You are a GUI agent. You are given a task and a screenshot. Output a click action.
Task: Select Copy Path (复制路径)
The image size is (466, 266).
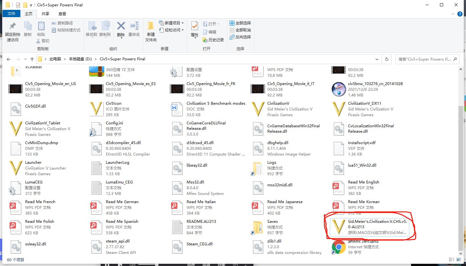point(62,23)
